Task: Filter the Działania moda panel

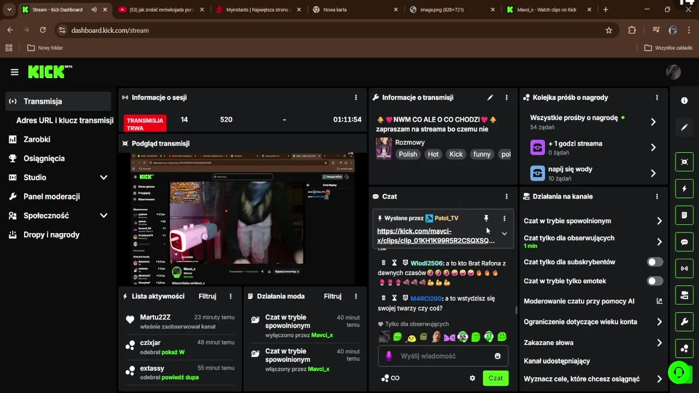Action: (333, 296)
